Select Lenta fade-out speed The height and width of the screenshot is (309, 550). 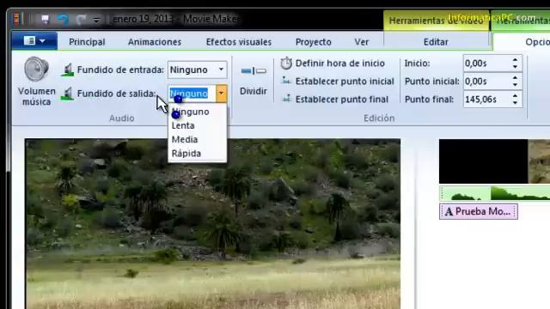[197, 125]
